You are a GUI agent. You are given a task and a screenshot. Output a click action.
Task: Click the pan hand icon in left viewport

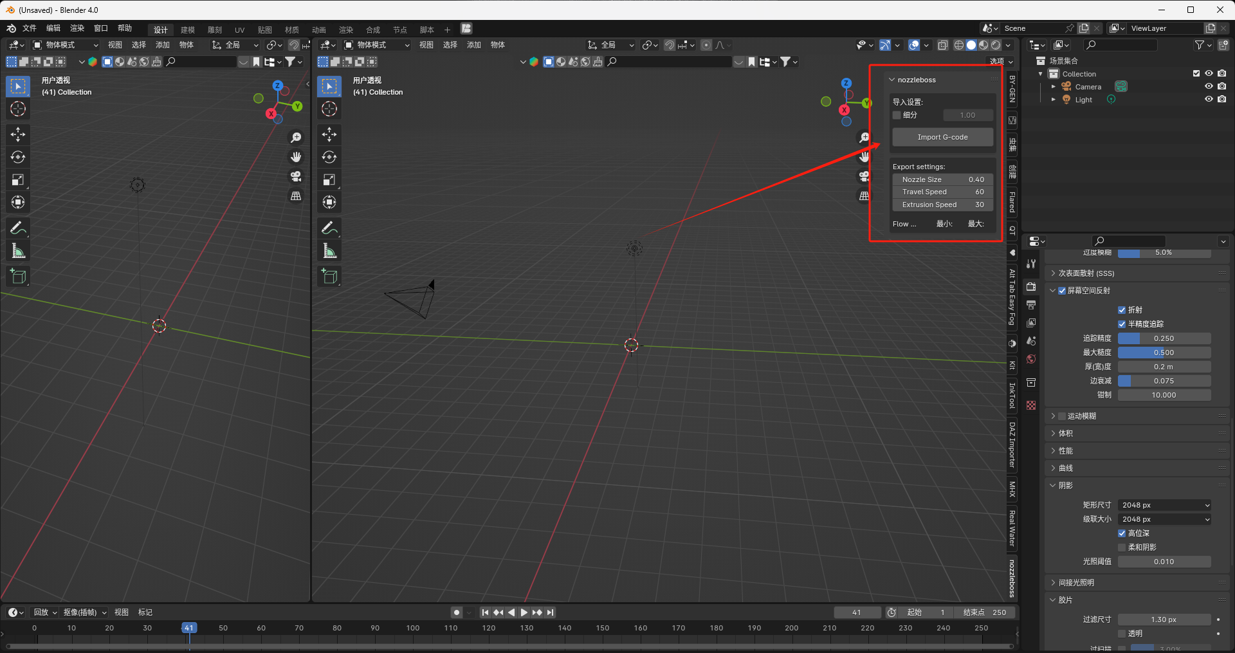click(x=296, y=157)
